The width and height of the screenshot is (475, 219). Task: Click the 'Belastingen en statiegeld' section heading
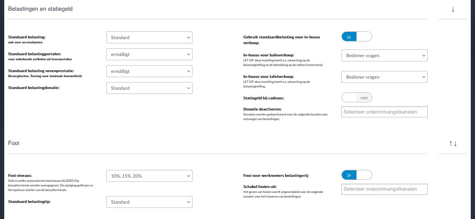point(40,9)
